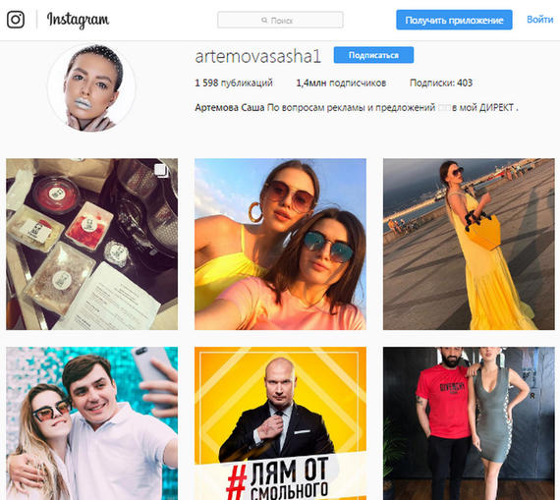Open the Войти login link
Screen dimensions: 560x500
point(539,20)
